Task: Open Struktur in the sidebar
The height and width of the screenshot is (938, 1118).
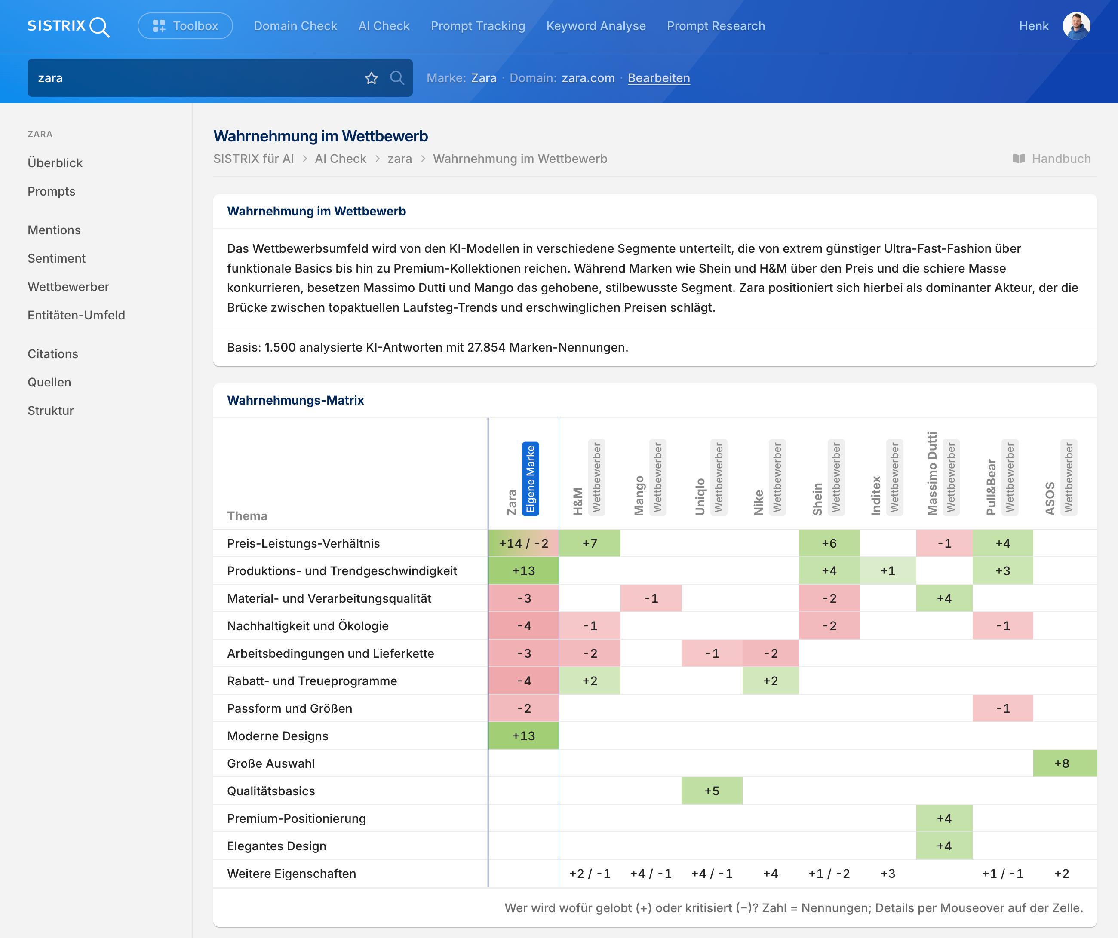Action: [x=51, y=411]
